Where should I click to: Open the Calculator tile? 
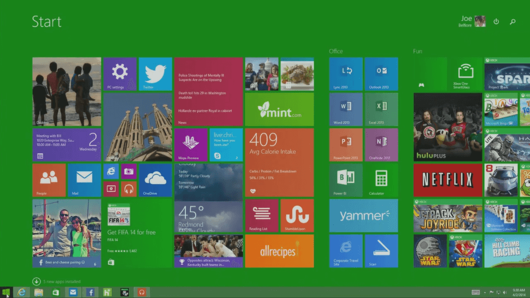coord(381,180)
